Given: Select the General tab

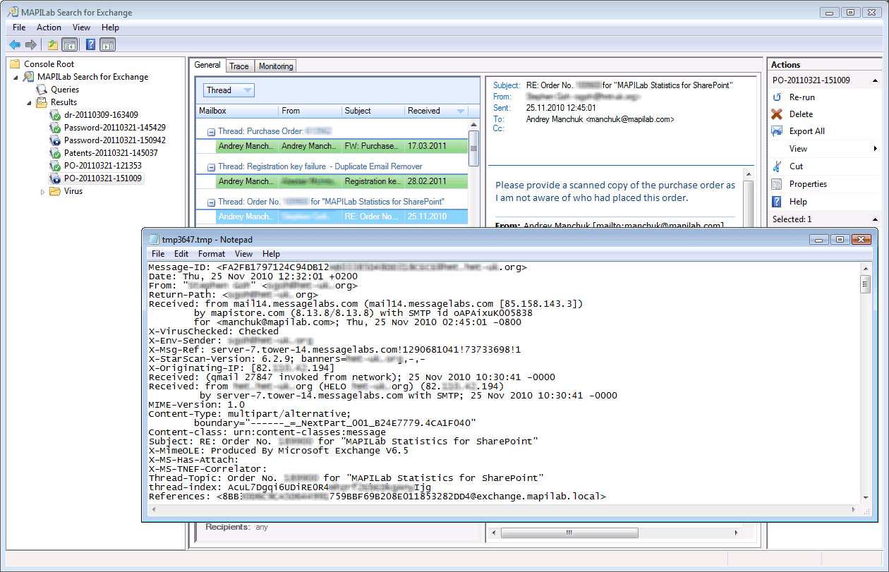Looking at the screenshot, I should (x=207, y=65).
